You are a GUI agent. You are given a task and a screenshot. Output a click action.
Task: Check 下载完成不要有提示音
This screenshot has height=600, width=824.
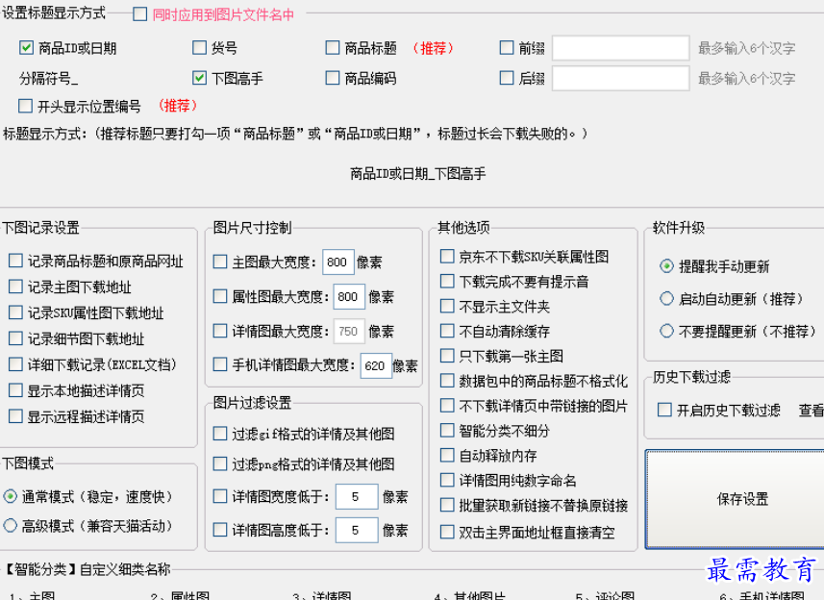click(447, 281)
